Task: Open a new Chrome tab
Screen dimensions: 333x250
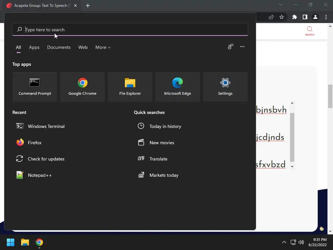Action: pos(88,6)
